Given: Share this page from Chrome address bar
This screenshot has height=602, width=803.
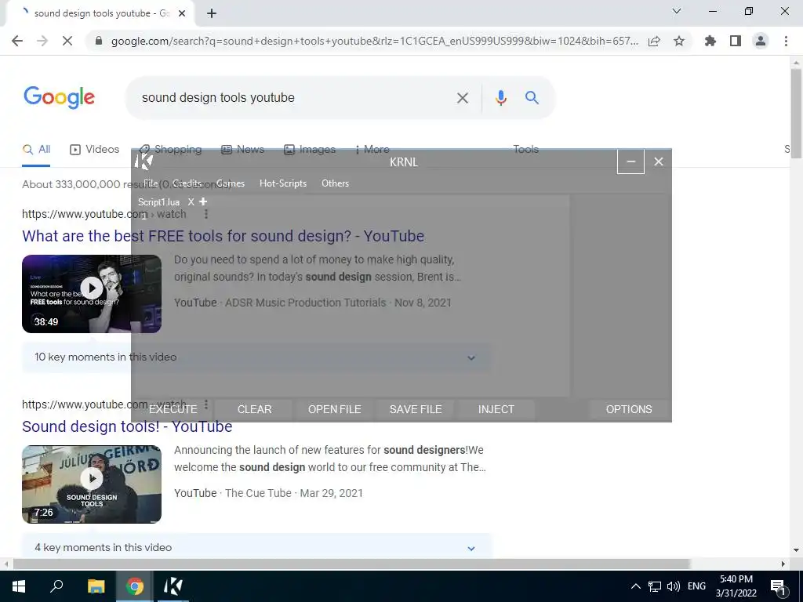Looking at the screenshot, I should 654,41.
